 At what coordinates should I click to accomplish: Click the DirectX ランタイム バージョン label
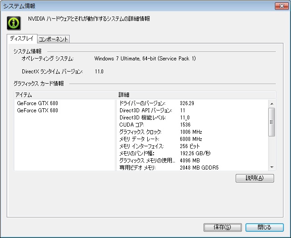52,72
